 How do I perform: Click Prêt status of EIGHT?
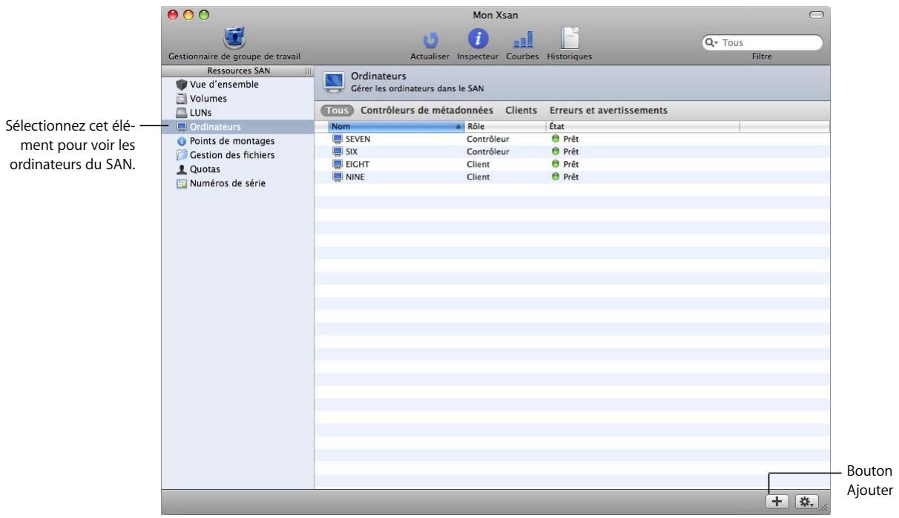tap(564, 164)
